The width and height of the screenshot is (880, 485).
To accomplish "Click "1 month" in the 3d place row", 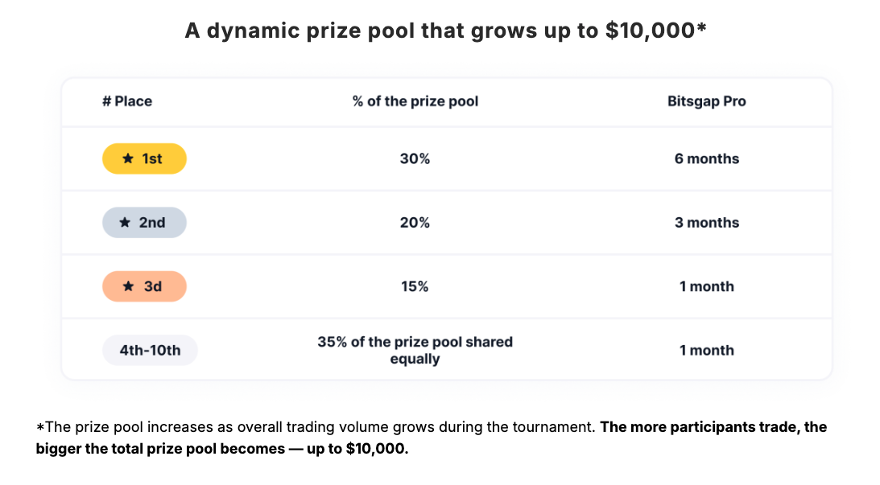I will coord(706,286).
